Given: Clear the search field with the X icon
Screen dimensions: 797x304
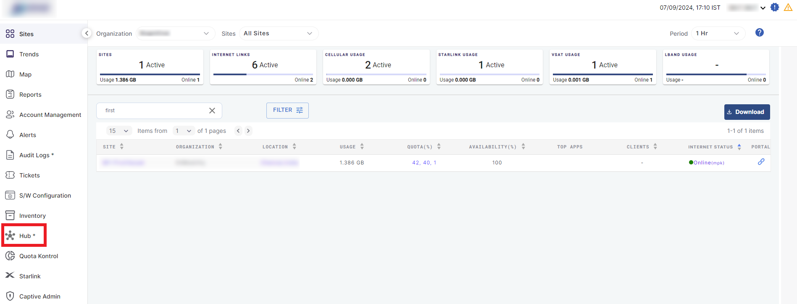Looking at the screenshot, I should 212,111.
